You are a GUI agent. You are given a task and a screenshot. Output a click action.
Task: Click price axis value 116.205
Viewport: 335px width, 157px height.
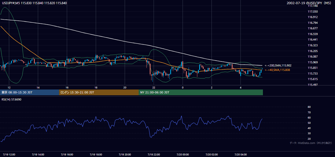click(x=312, y=51)
